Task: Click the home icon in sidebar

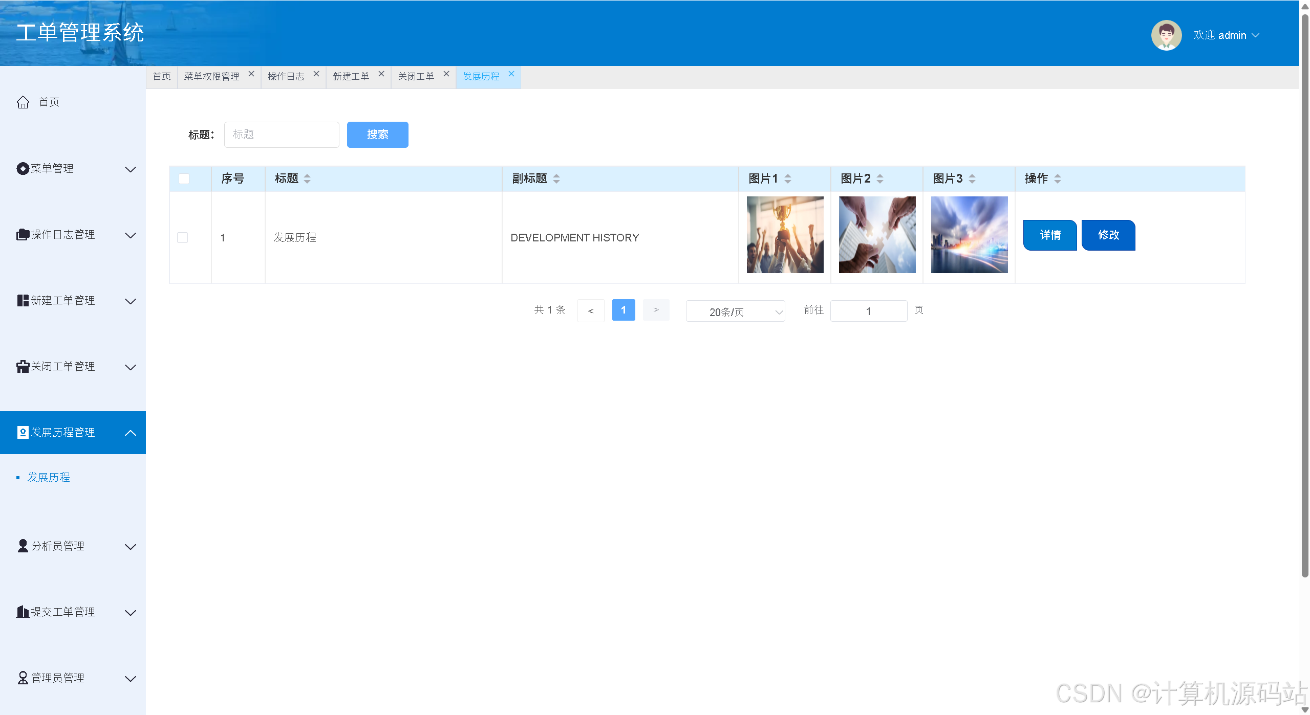Action: (x=23, y=102)
